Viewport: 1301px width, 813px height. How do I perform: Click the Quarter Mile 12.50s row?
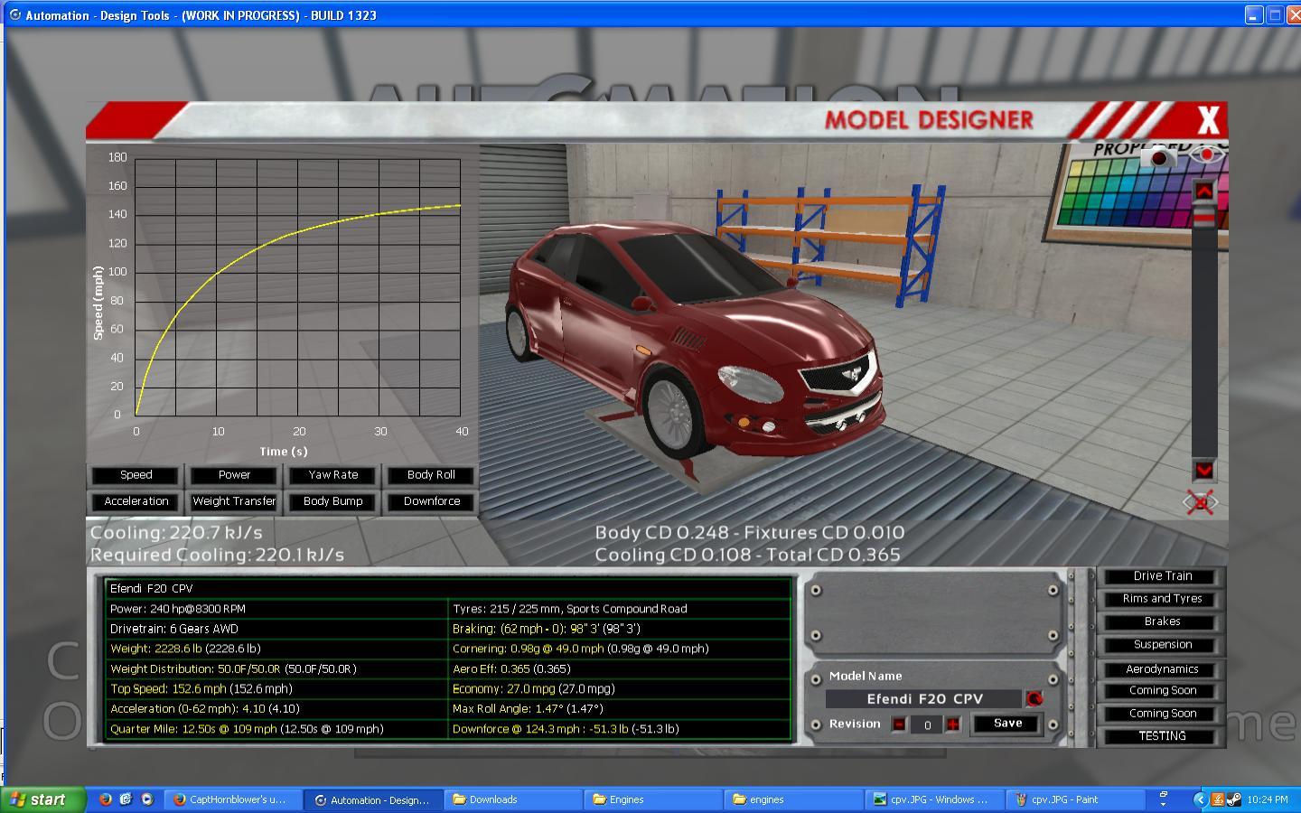(276, 729)
